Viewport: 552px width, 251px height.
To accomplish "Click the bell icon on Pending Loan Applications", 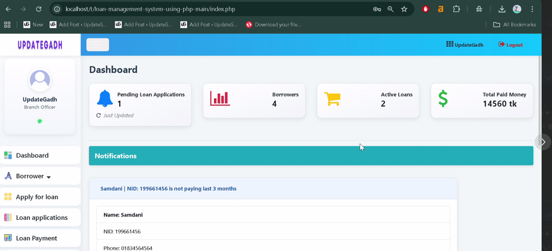I will pyautogui.click(x=105, y=99).
